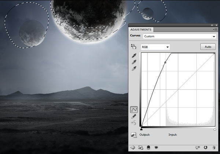The image size is (220, 154).
Task: Pick the black point eyedropper
Action: pos(134,56)
